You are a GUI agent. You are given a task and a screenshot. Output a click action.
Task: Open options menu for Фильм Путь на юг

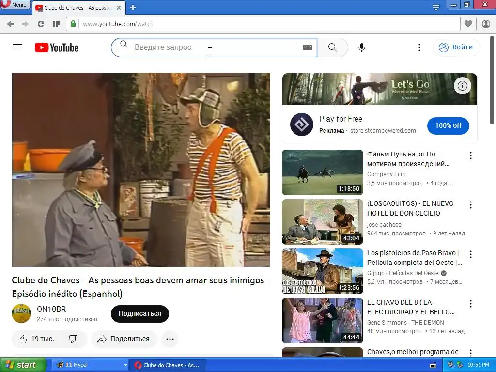pyautogui.click(x=471, y=155)
